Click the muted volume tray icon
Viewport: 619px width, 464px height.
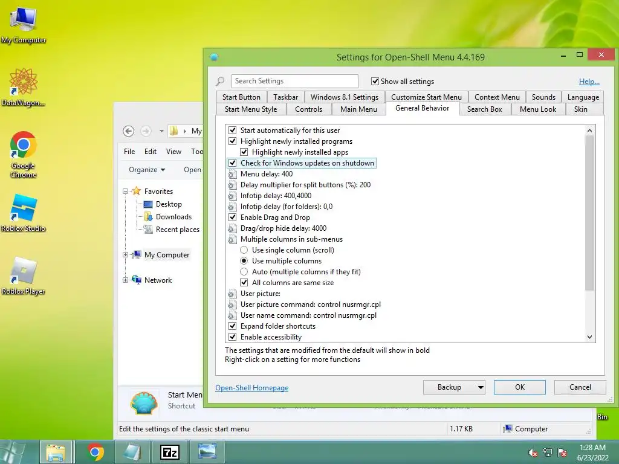coord(533,453)
